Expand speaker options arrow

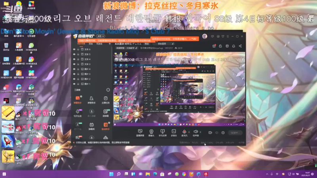[201, 132]
